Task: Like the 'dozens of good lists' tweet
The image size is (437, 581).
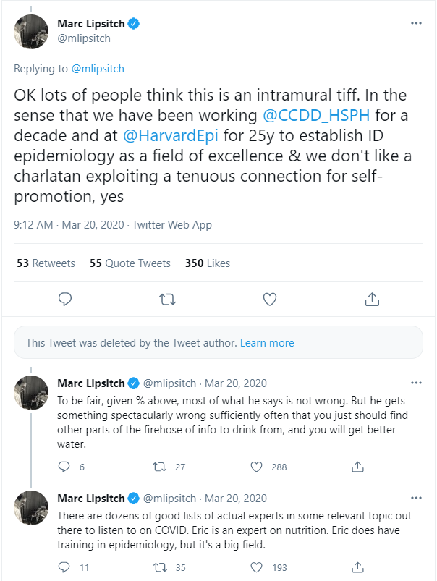Action: click(x=256, y=568)
